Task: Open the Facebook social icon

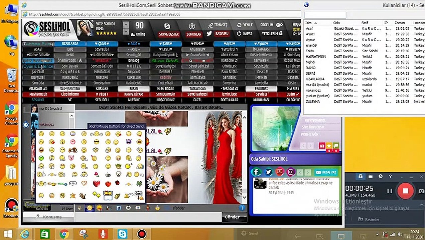Action: click(x=256, y=172)
